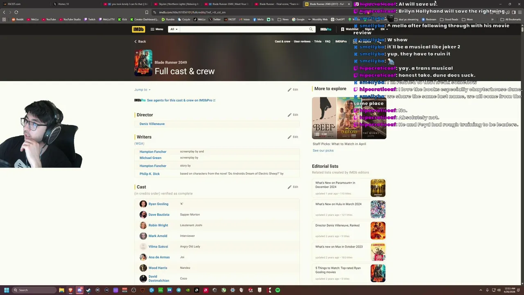Open Mark Arnold's cast entry
The height and width of the screenshot is (295, 524).
[158, 236]
